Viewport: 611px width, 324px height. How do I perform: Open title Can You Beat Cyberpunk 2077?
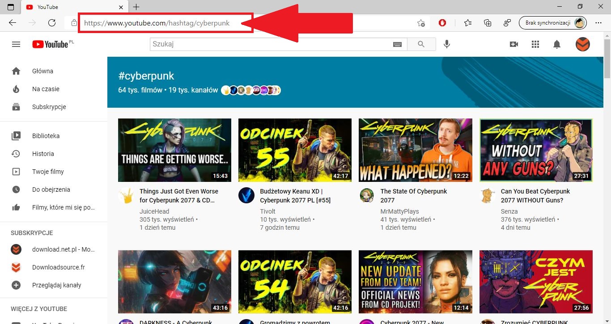tap(535, 196)
